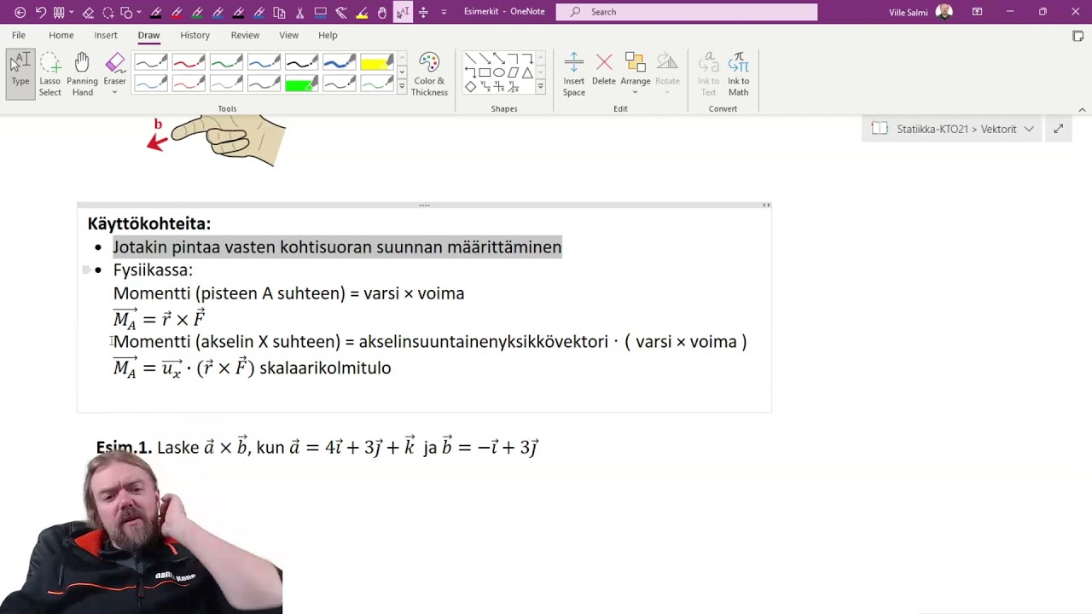
Task: Select the lasso icon in the quick access toolbar
Action: (x=108, y=12)
